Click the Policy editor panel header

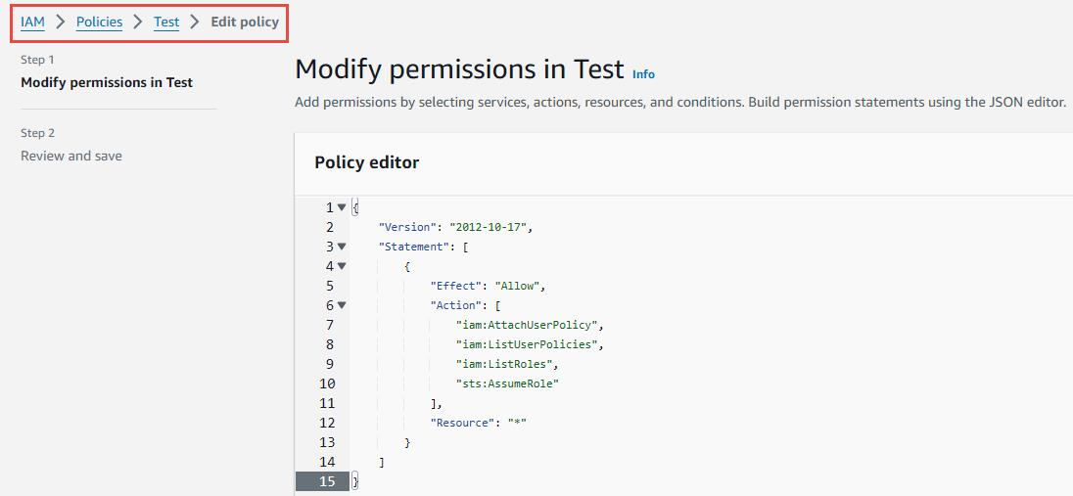coord(366,162)
